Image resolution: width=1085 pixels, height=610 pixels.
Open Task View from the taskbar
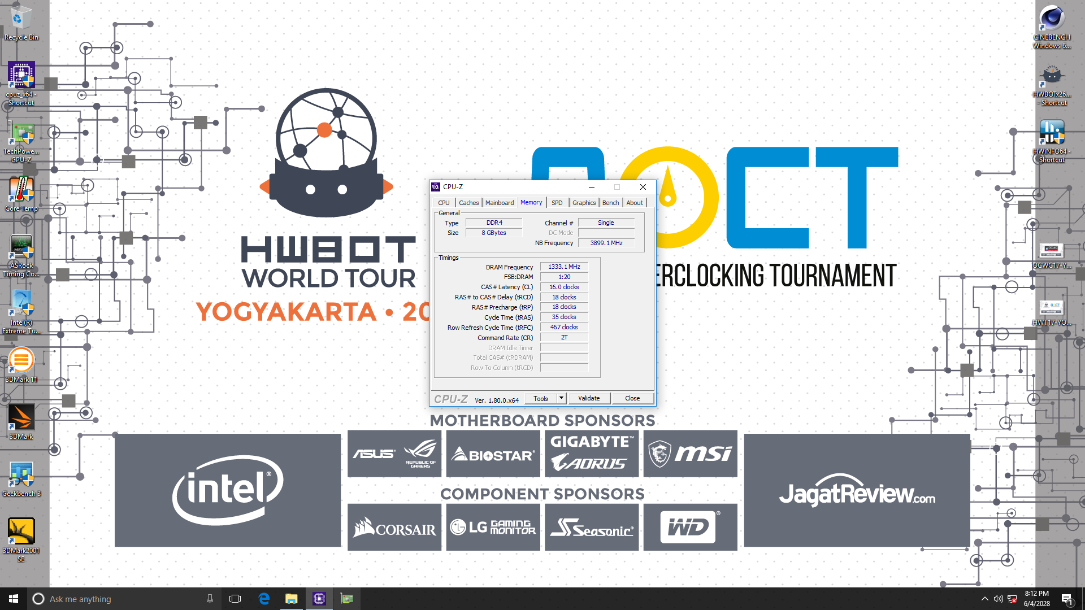(235, 599)
